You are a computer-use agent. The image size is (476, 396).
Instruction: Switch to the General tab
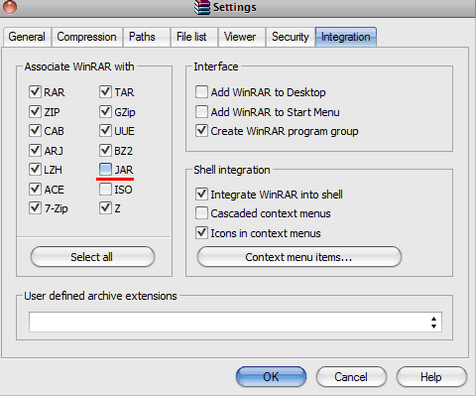[27, 37]
